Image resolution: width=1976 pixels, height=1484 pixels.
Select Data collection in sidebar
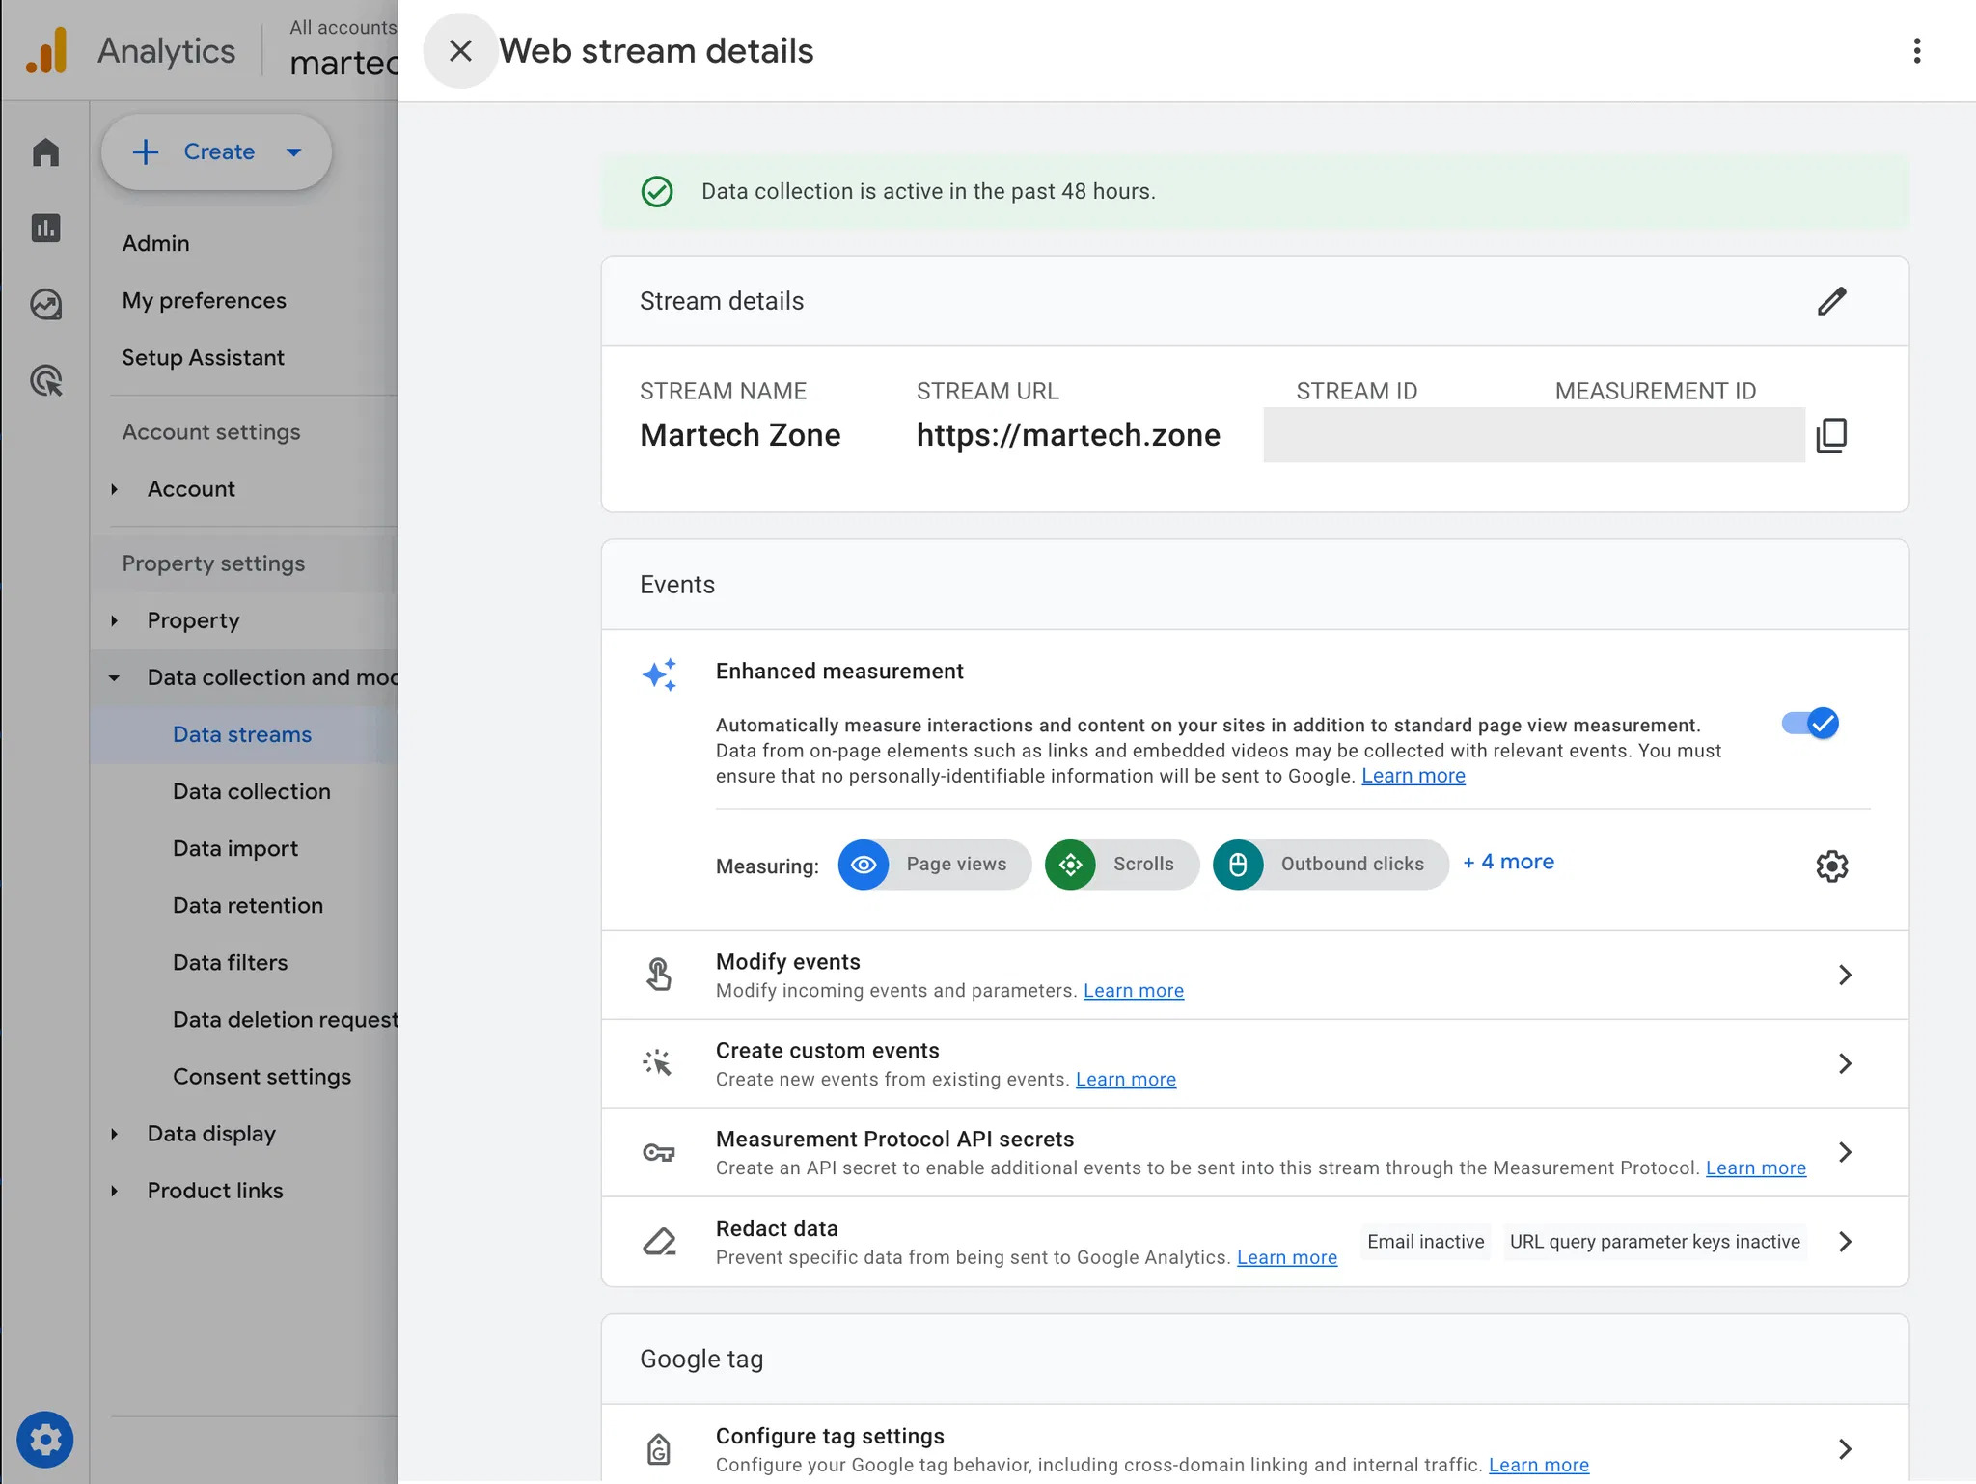pos(251,791)
